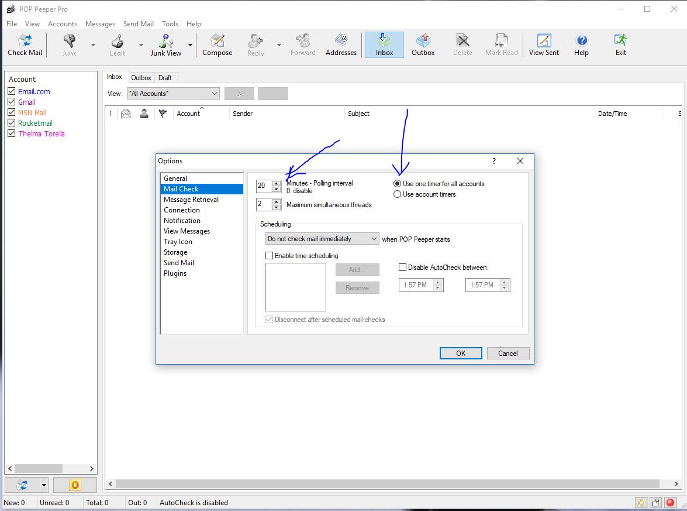Open the File menu
687x511 pixels.
click(12, 23)
